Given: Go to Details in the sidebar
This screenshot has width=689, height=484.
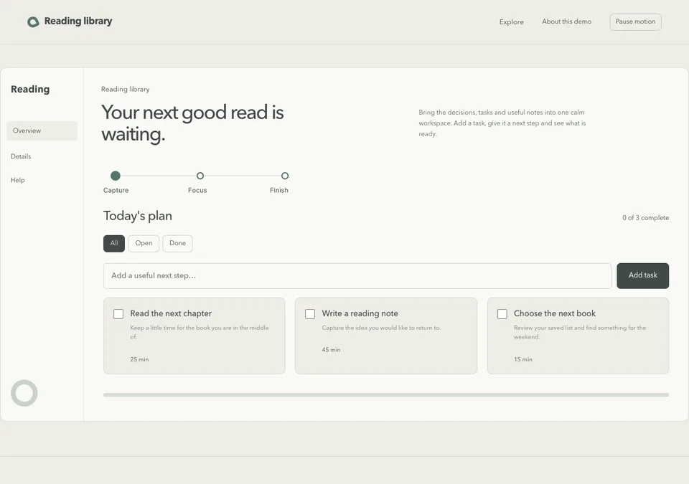Looking at the screenshot, I should click(21, 156).
